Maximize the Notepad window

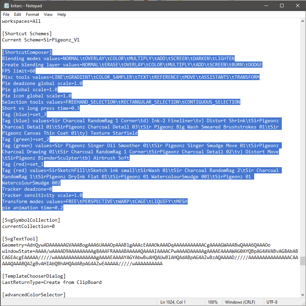pos(282,6)
